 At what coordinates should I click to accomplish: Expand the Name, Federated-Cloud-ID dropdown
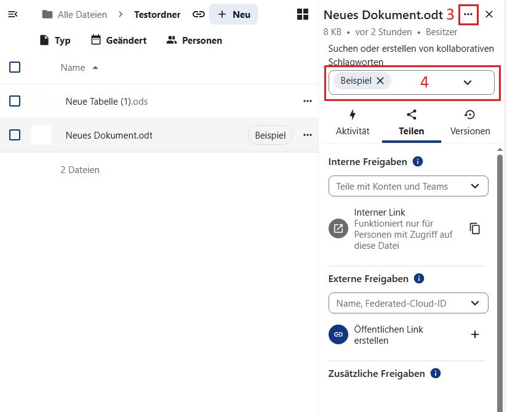[474, 303]
